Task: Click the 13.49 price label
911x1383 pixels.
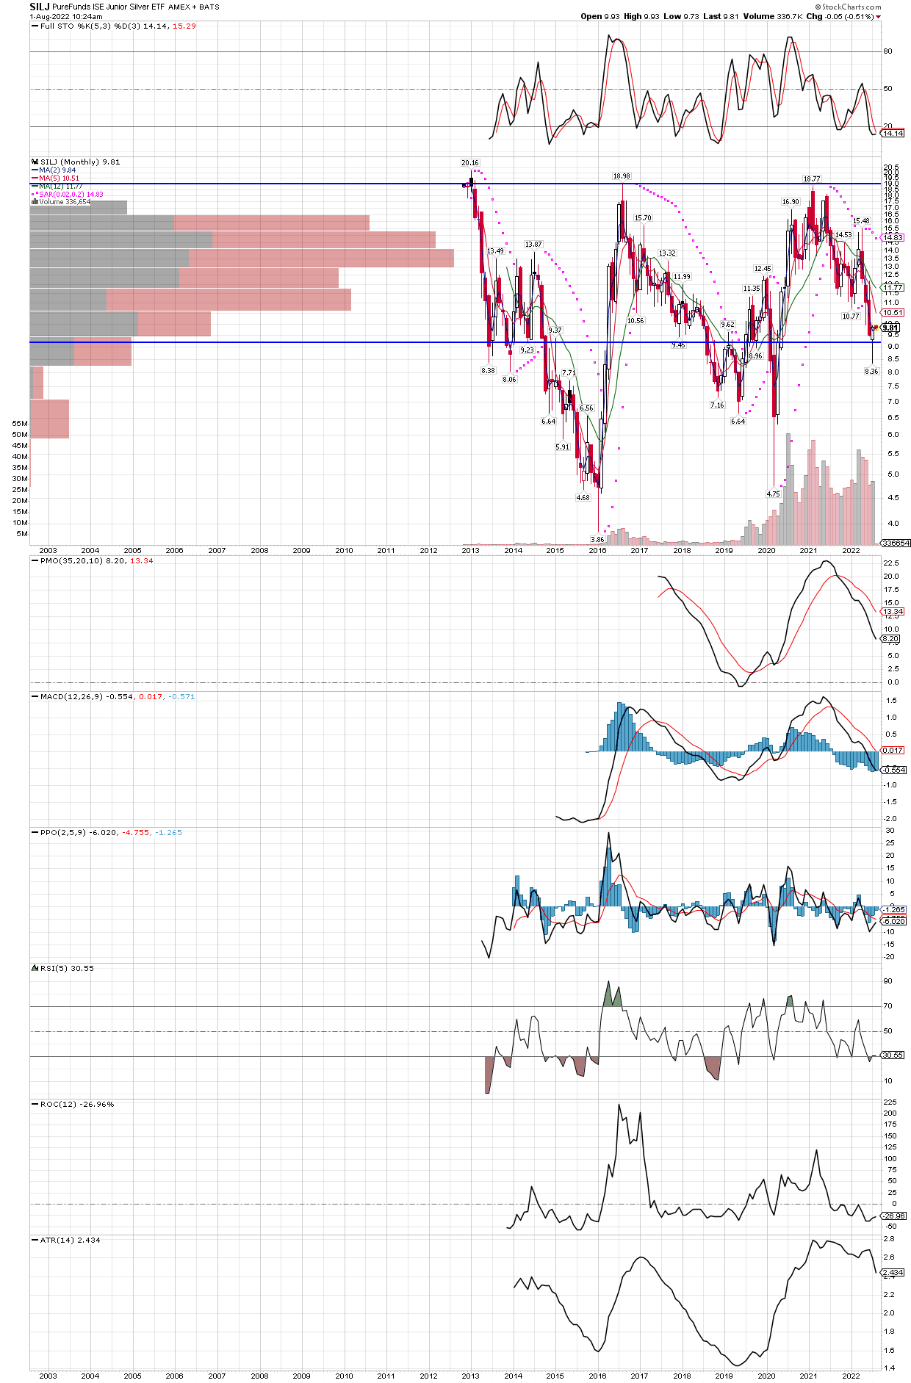Action: [x=495, y=251]
